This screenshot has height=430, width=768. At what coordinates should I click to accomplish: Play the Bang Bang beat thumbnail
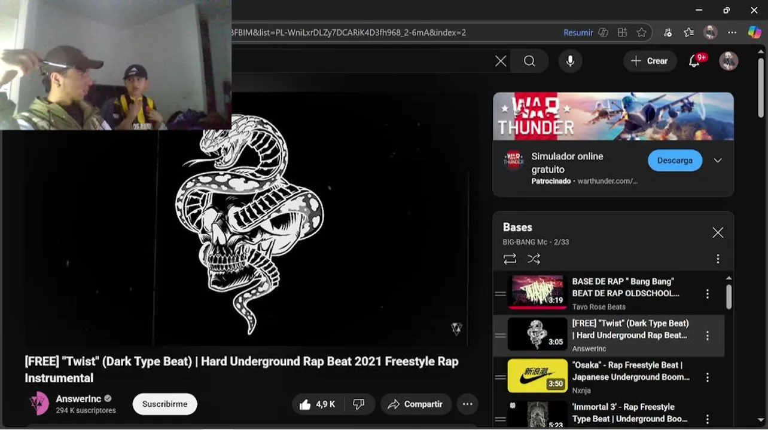(x=537, y=292)
